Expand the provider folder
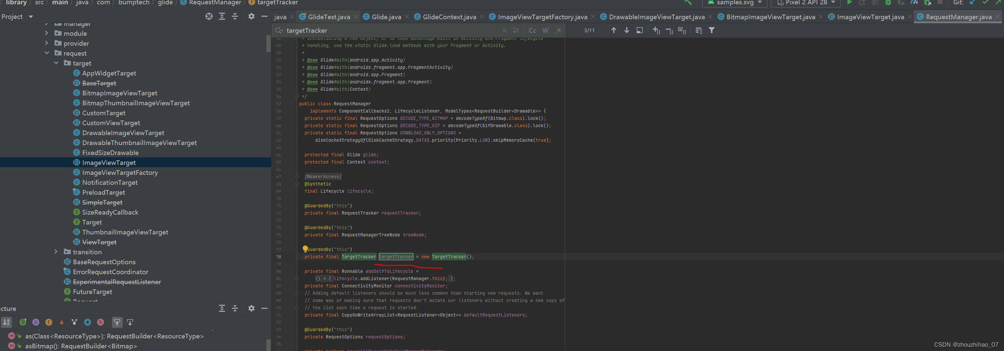The image size is (1004, 351). pyautogui.click(x=46, y=43)
